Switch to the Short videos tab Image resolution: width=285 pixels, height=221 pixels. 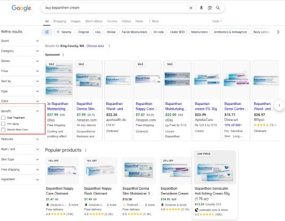click(x=94, y=21)
